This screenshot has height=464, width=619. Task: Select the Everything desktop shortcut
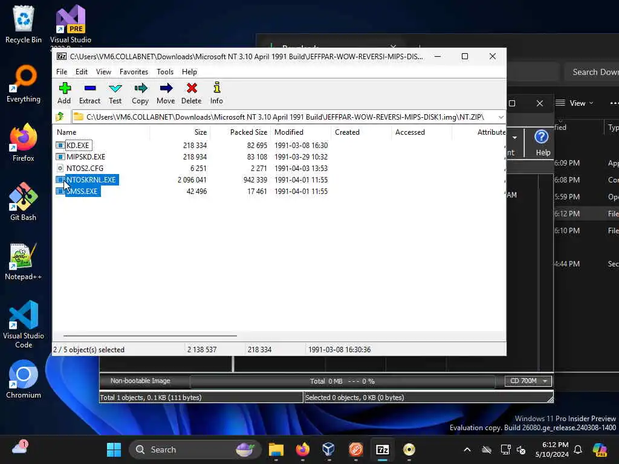point(24,83)
